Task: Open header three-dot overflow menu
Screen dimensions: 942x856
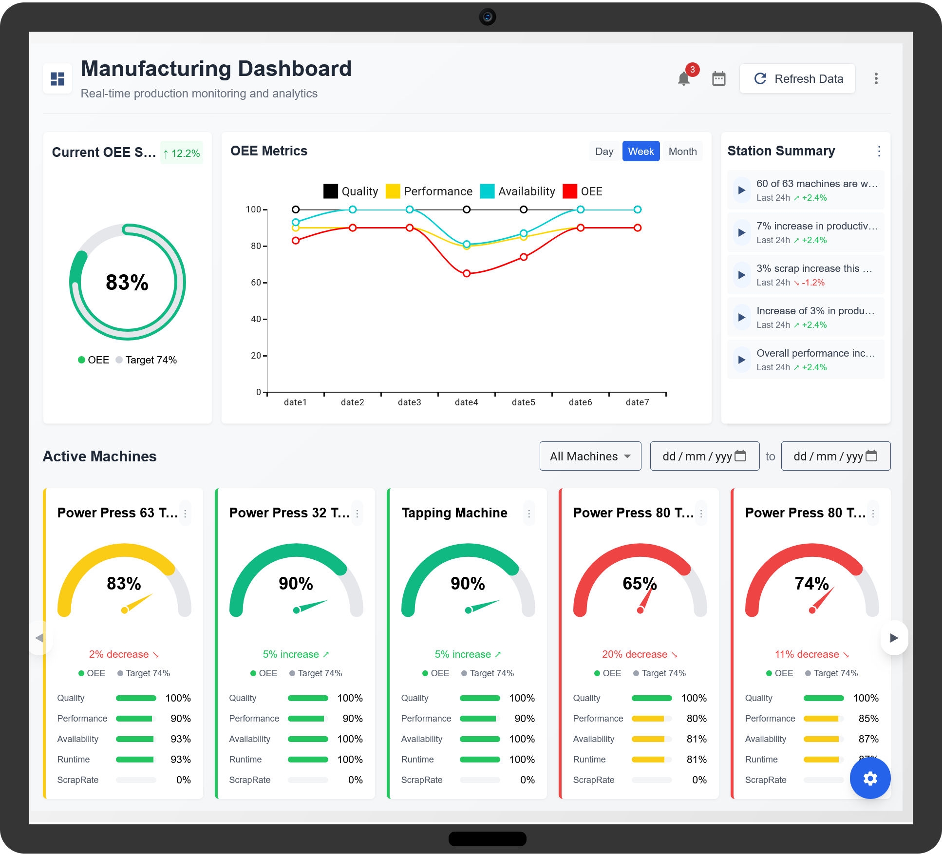Action: (x=876, y=78)
